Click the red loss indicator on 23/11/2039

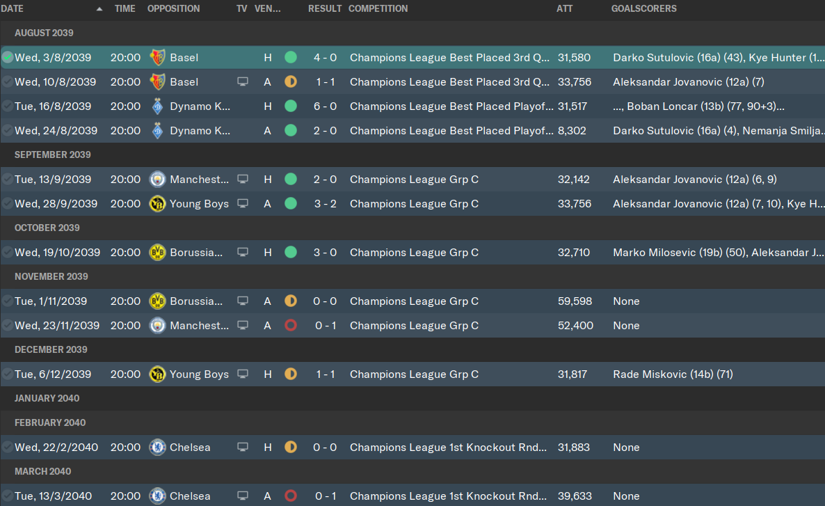(x=291, y=326)
